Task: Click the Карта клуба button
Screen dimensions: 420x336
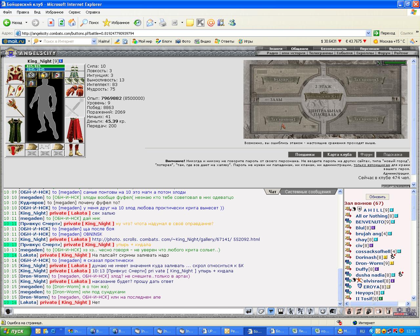Action: 339,155
